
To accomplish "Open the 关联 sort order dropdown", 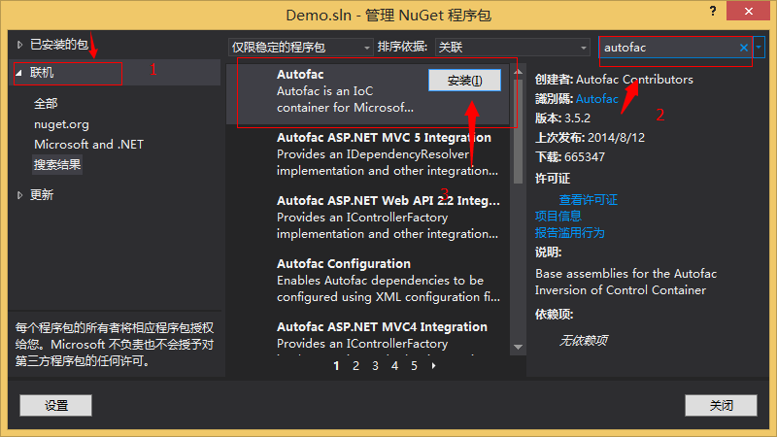I will [513, 47].
